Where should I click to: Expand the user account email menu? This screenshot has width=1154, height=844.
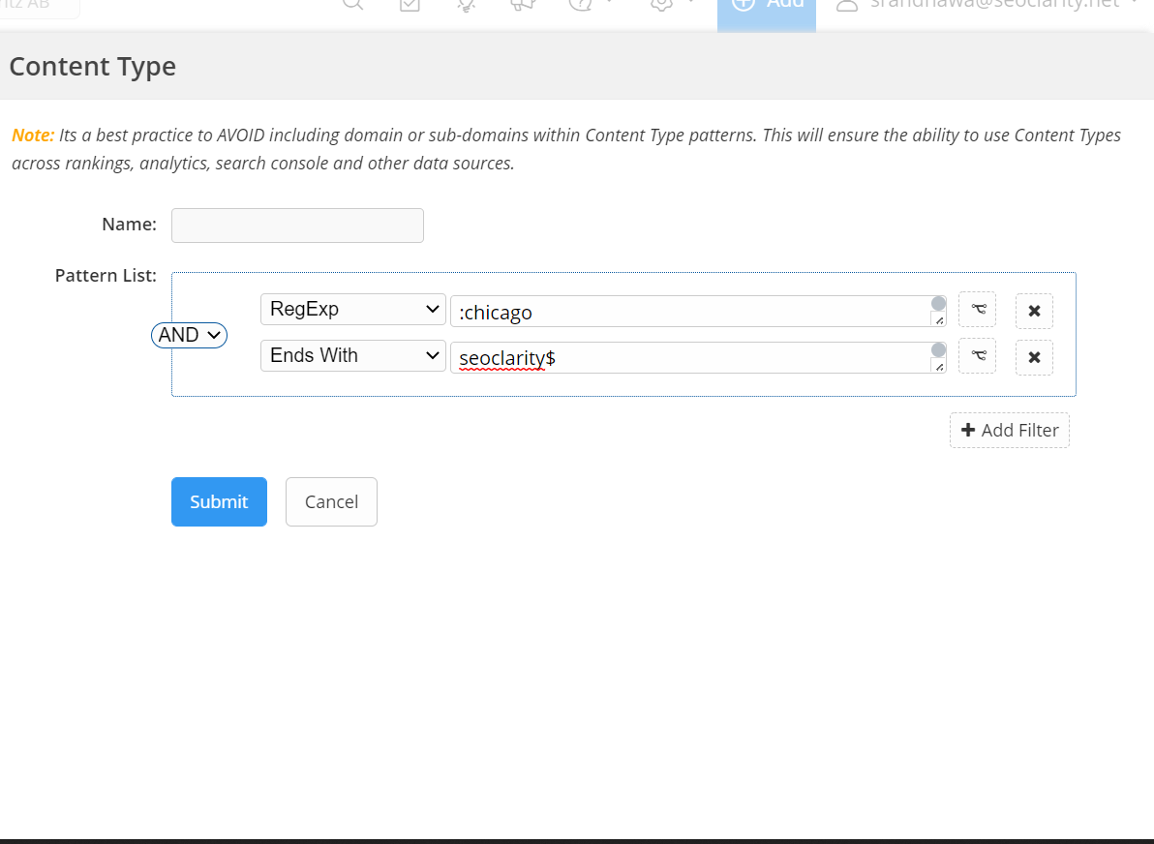click(987, 5)
